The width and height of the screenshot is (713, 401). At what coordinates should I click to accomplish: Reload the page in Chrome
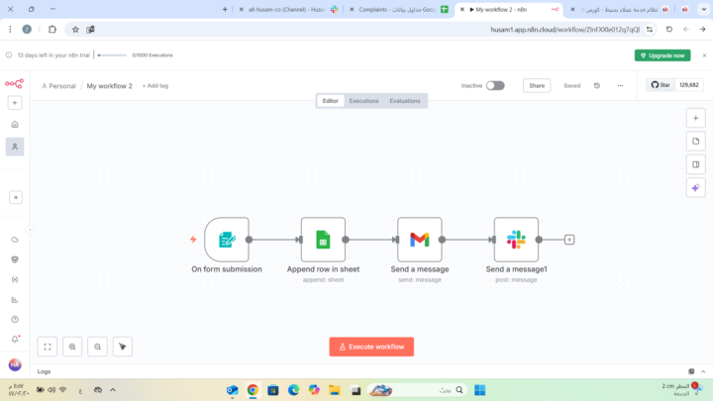click(x=668, y=30)
